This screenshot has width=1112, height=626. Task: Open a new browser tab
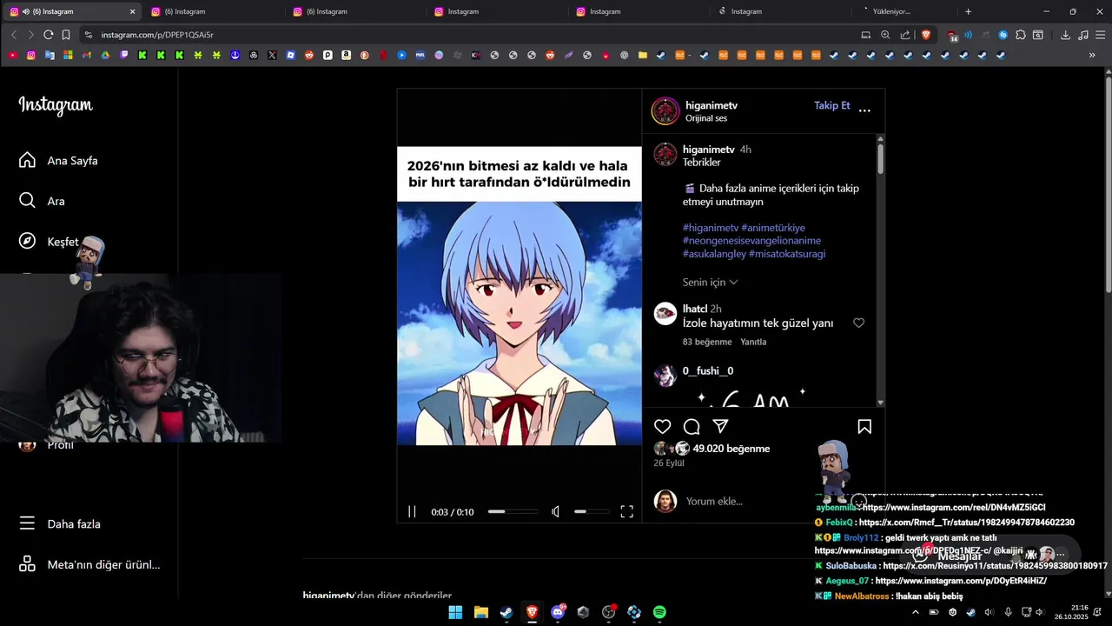pos(968,11)
